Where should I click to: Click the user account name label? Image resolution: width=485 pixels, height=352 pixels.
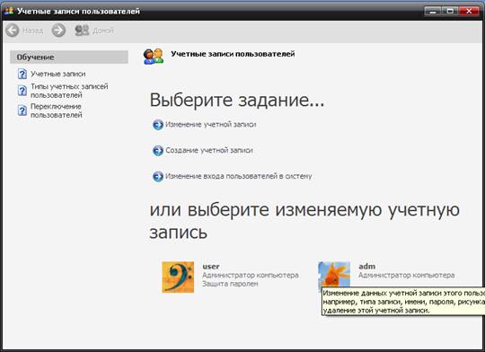tap(211, 267)
